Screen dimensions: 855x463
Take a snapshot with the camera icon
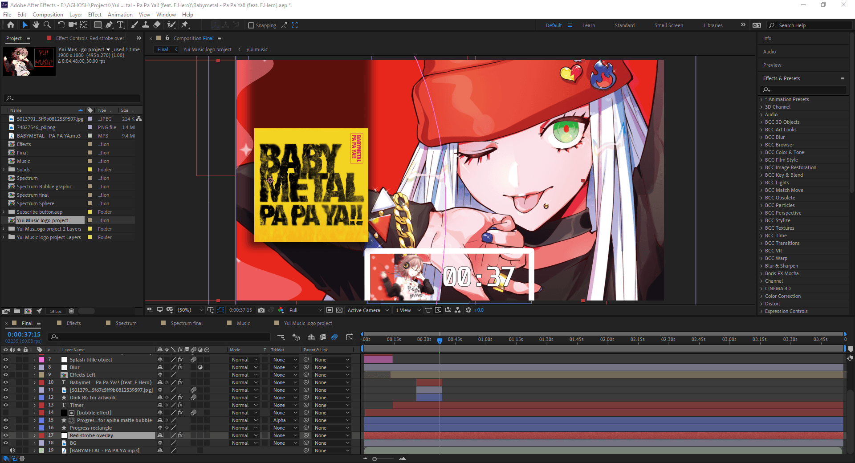coord(261,310)
